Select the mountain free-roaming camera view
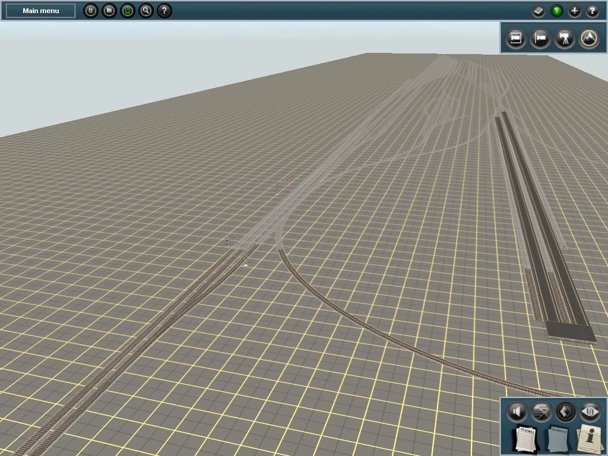This screenshot has height=456, width=608. click(x=589, y=38)
